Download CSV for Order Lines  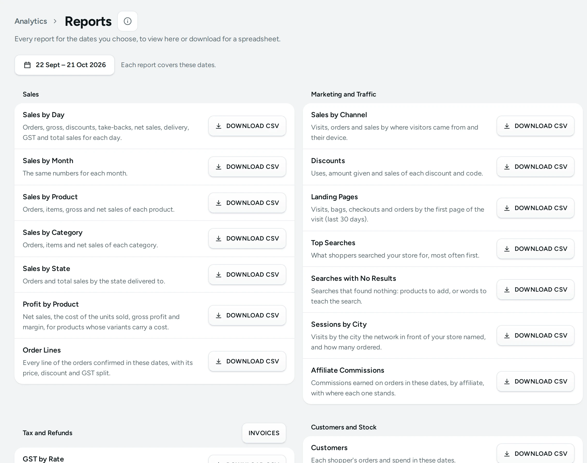pyautogui.click(x=247, y=361)
